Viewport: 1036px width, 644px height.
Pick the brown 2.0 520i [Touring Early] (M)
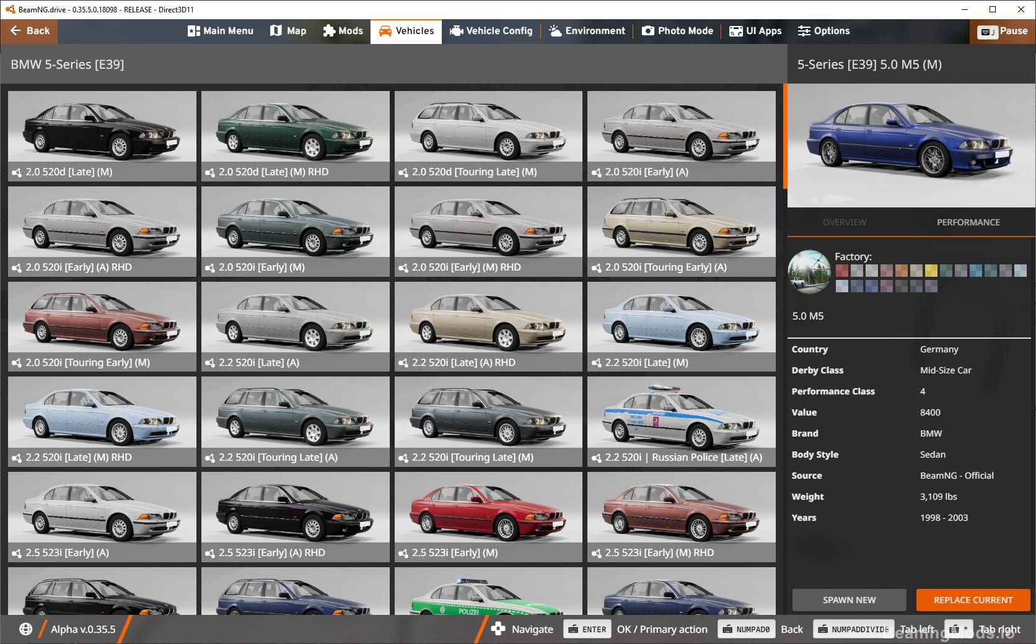click(x=102, y=327)
